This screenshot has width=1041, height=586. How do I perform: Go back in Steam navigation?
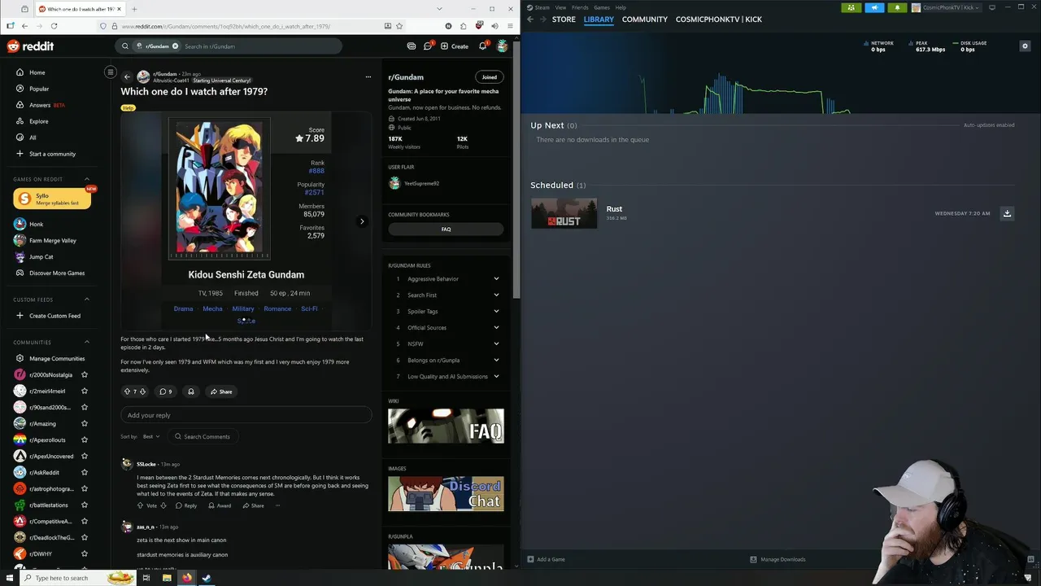(x=530, y=20)
